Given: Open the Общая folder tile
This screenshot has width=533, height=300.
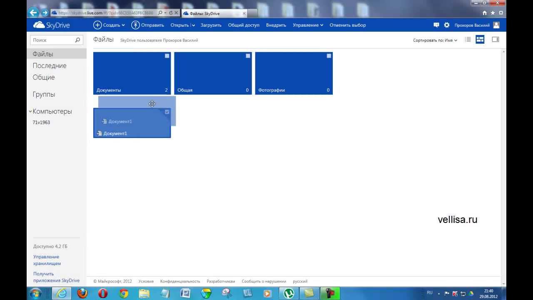Looking at the screenshot, I should coord(213,73).
